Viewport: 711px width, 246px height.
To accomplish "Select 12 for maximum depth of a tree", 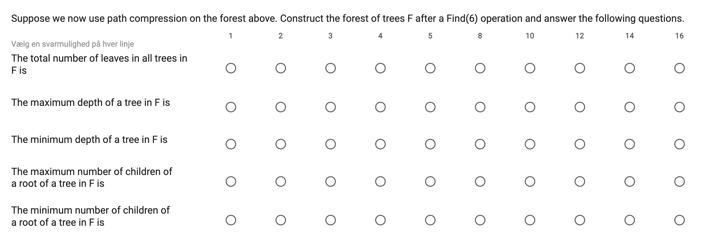I will click(x=580, y=107).
